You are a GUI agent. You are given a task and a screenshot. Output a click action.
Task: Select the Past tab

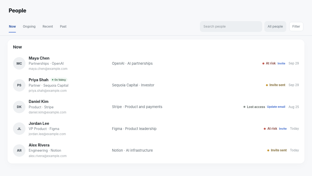click(63, 27)
